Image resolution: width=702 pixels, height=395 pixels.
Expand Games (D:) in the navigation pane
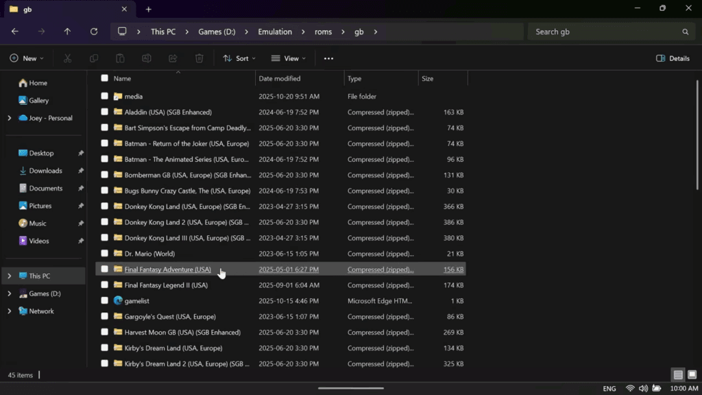click(x=11, y=293)
